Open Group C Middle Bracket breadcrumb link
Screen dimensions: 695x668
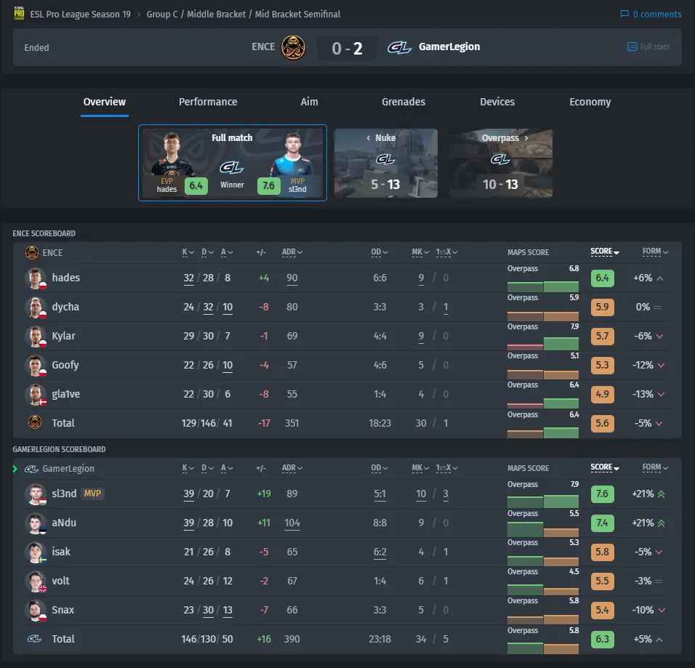coord(244,15)
